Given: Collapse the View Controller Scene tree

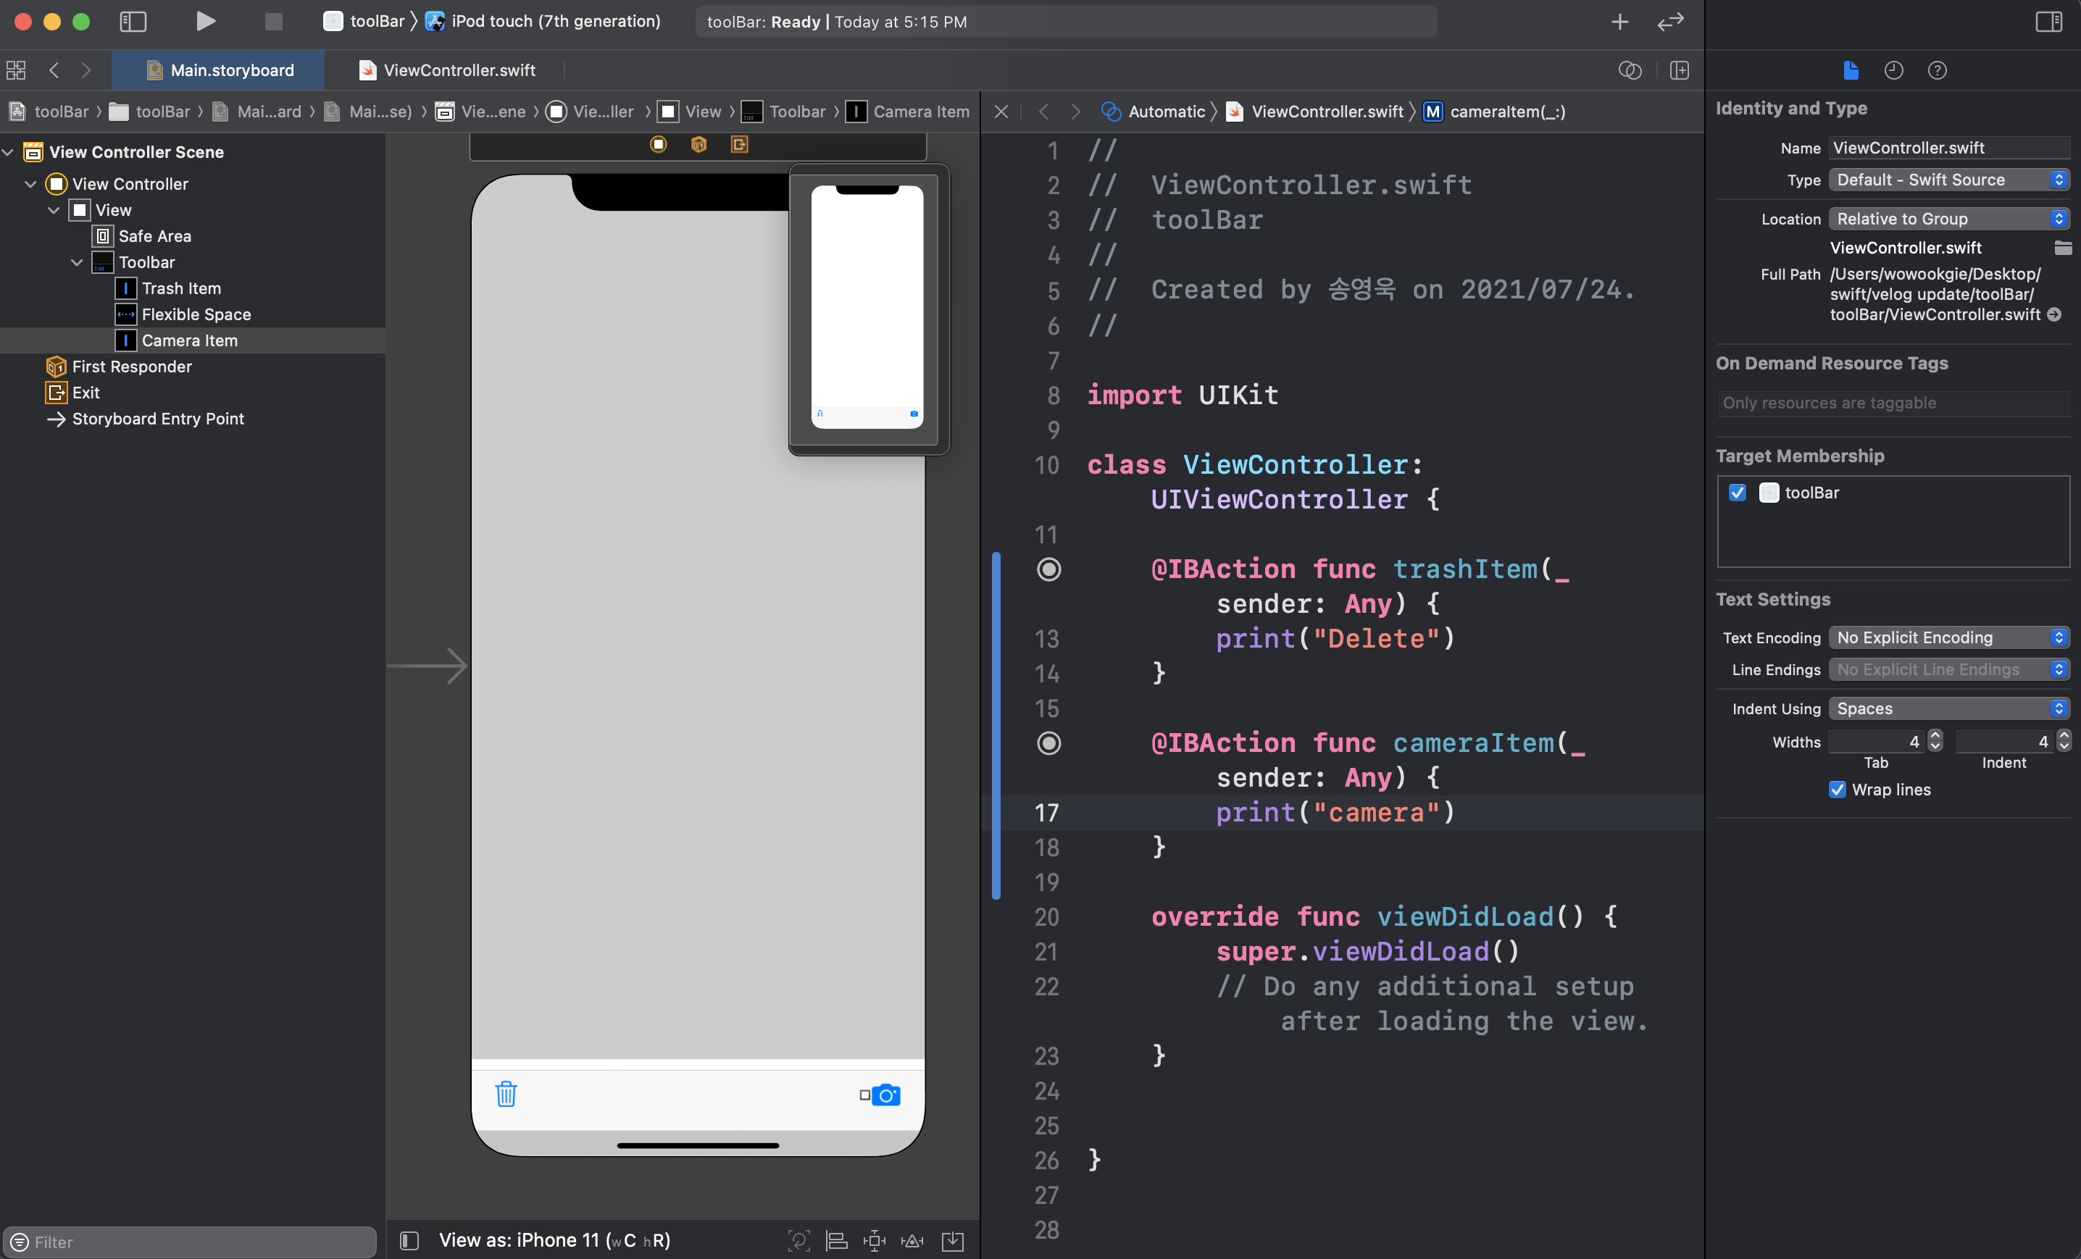Looking at the screenshot, I should (9, 152).
